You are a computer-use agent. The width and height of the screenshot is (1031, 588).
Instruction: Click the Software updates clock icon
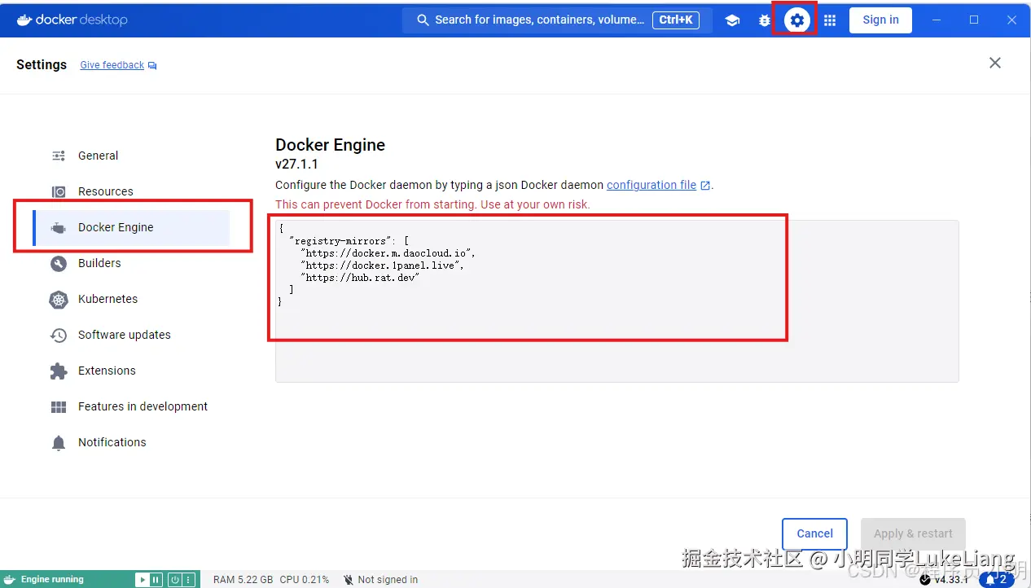(59, 335)
